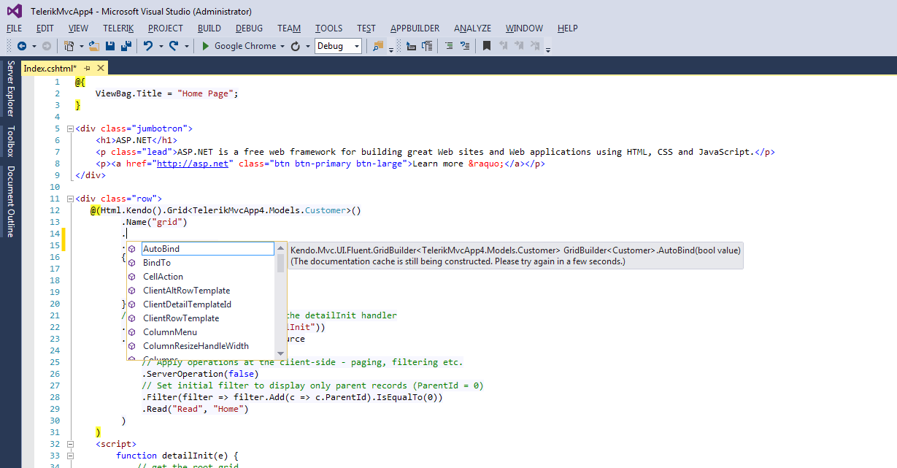Image resolution: width=897 pixels, height=468 pixels.
Task: Click the decrease indent icon
Action: (449, 46)
